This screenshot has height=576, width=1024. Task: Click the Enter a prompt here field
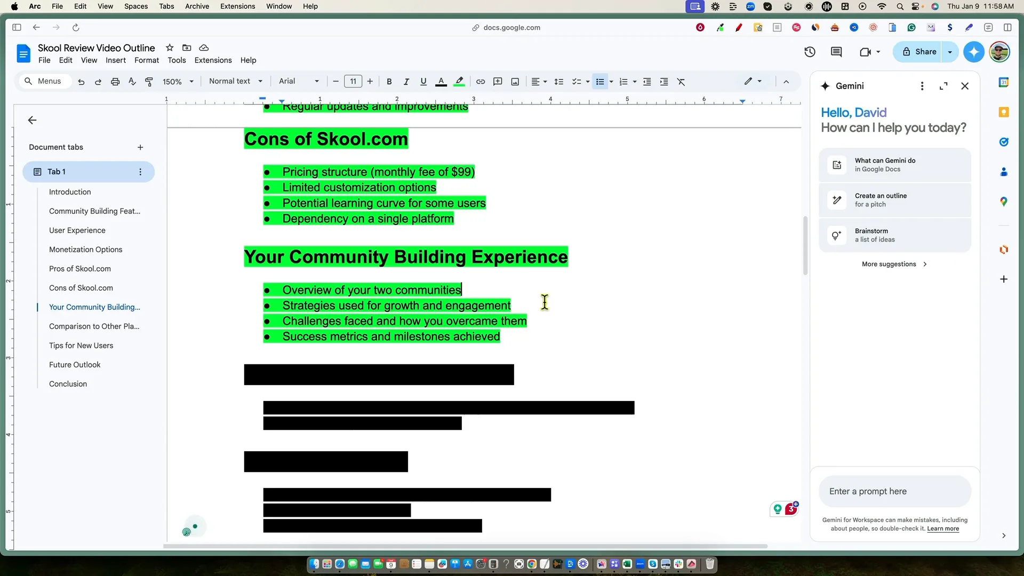click(894, 491)
